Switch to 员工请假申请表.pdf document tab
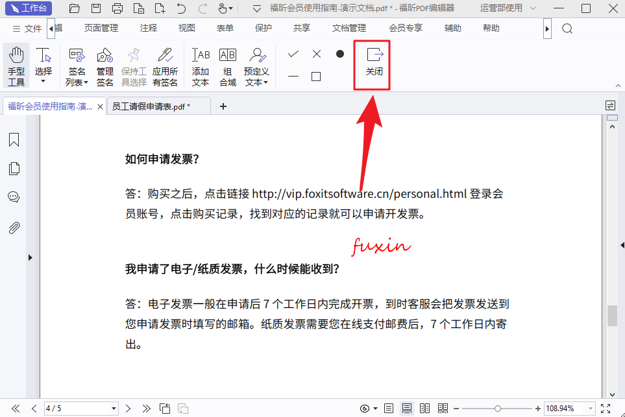 click(x=151, y=106)
